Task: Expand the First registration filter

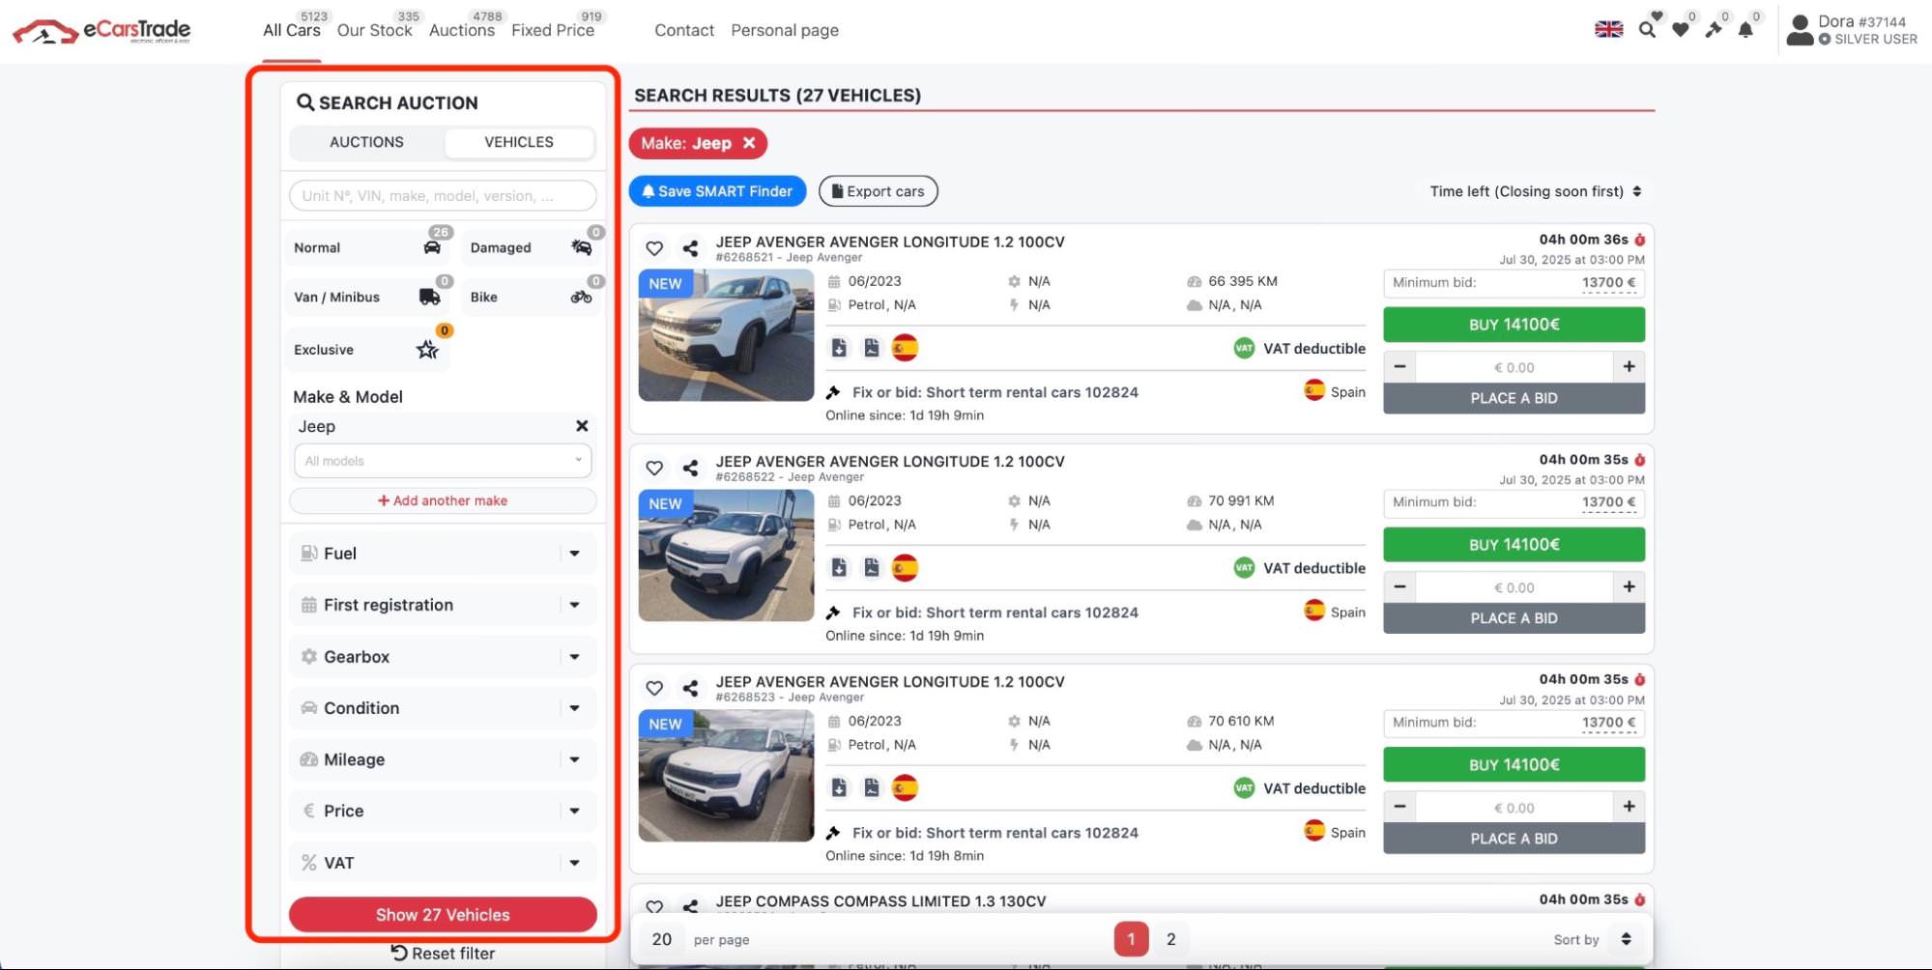Action: (x=443, y=605)
